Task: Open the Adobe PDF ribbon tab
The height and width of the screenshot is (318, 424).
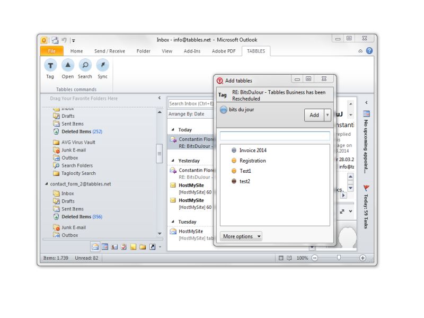Action: pos(224,51)
